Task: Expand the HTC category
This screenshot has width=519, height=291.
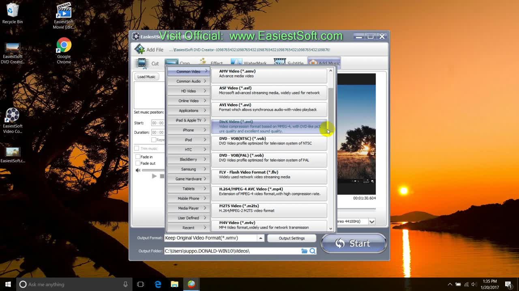Action: coord(189,150)
